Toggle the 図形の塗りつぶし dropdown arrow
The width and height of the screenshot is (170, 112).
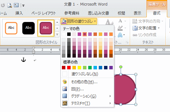[x=95, y=21]
